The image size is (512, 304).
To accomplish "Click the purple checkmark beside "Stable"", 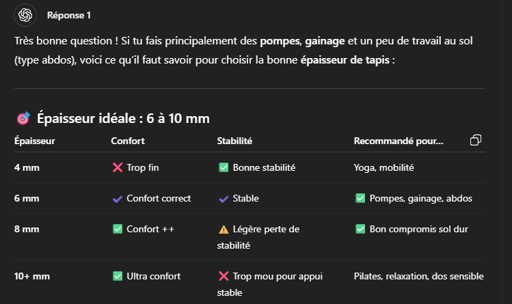I will [x=223, y=199].
